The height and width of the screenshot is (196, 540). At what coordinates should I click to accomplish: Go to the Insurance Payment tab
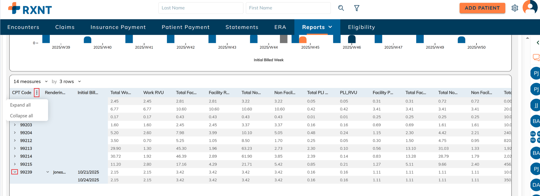pos(118,27)
